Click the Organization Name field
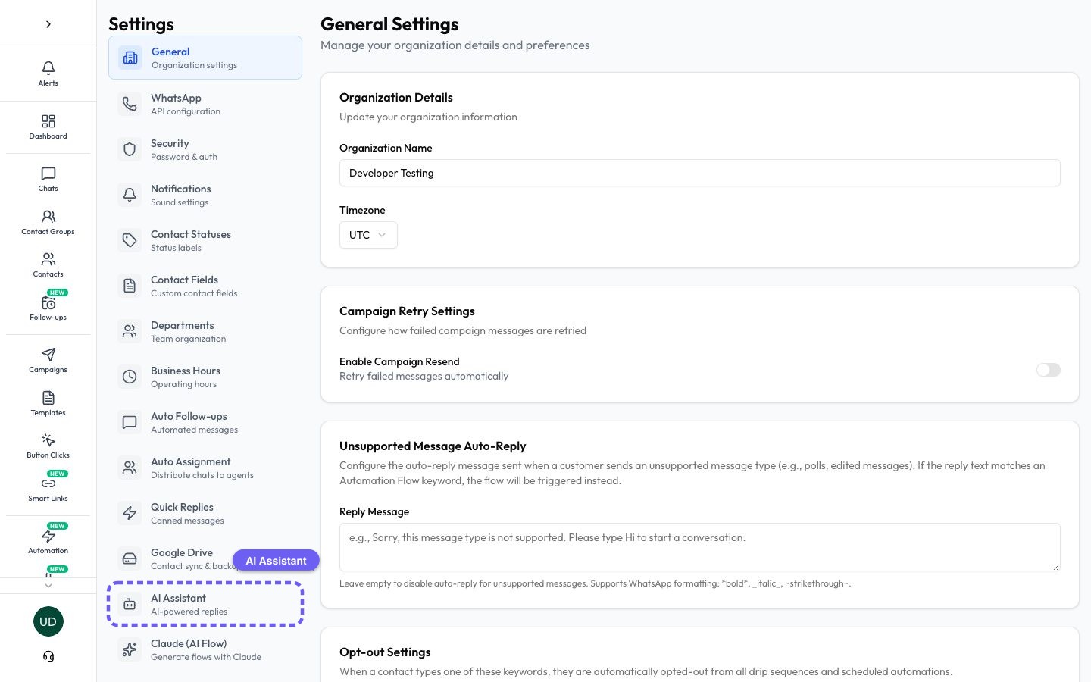Image resolution: width=1091 pixels, height=682 pixels. [x=700, y=173]
